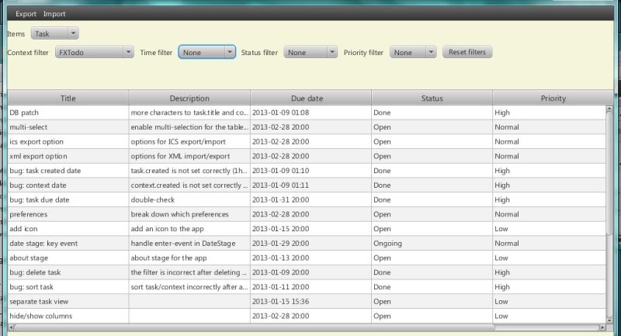621x336 pixels.
Task: Click due date '2013-01-31 20:00'
Action: coord(280,200)
